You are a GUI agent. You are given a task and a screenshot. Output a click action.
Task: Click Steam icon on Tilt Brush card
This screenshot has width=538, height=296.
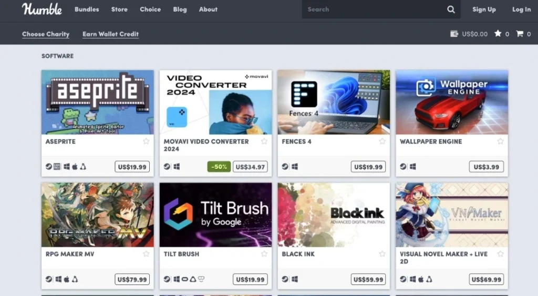(x=167, y=279)
